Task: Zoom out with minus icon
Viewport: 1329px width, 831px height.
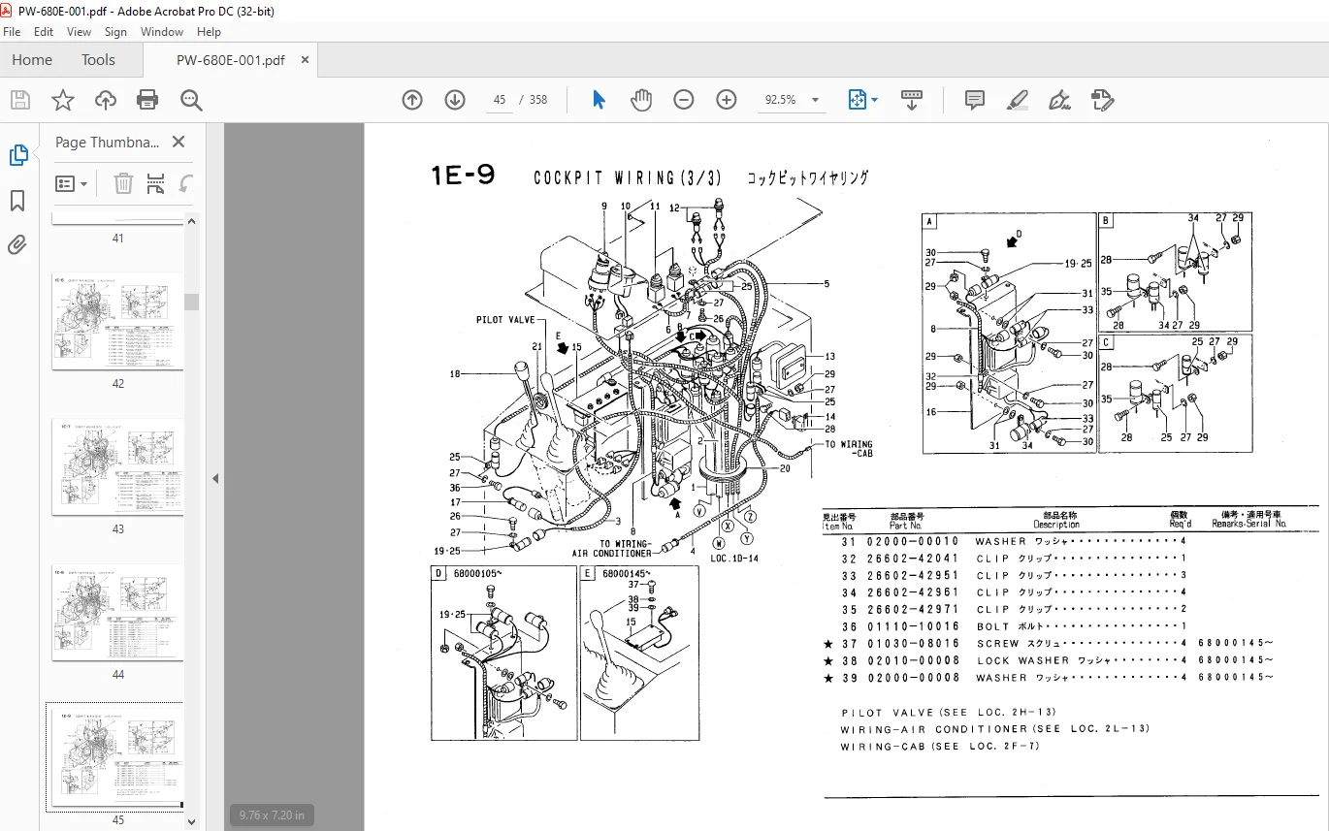Action: pyautogui.click(x=684, y=100)
